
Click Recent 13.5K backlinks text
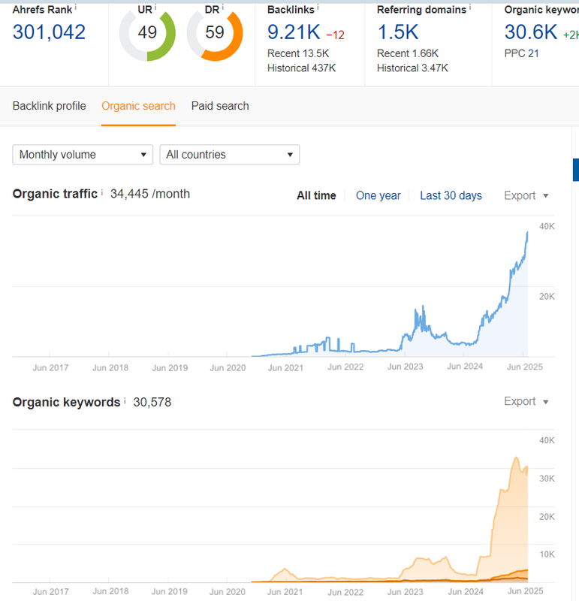(298, 53)
